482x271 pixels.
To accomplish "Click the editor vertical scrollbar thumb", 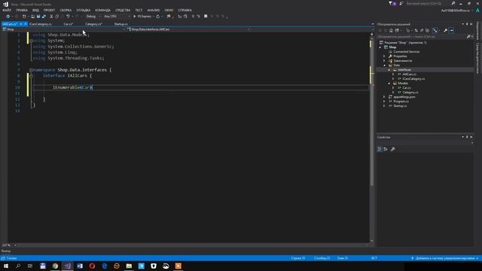I will click(x=371, y=114).
